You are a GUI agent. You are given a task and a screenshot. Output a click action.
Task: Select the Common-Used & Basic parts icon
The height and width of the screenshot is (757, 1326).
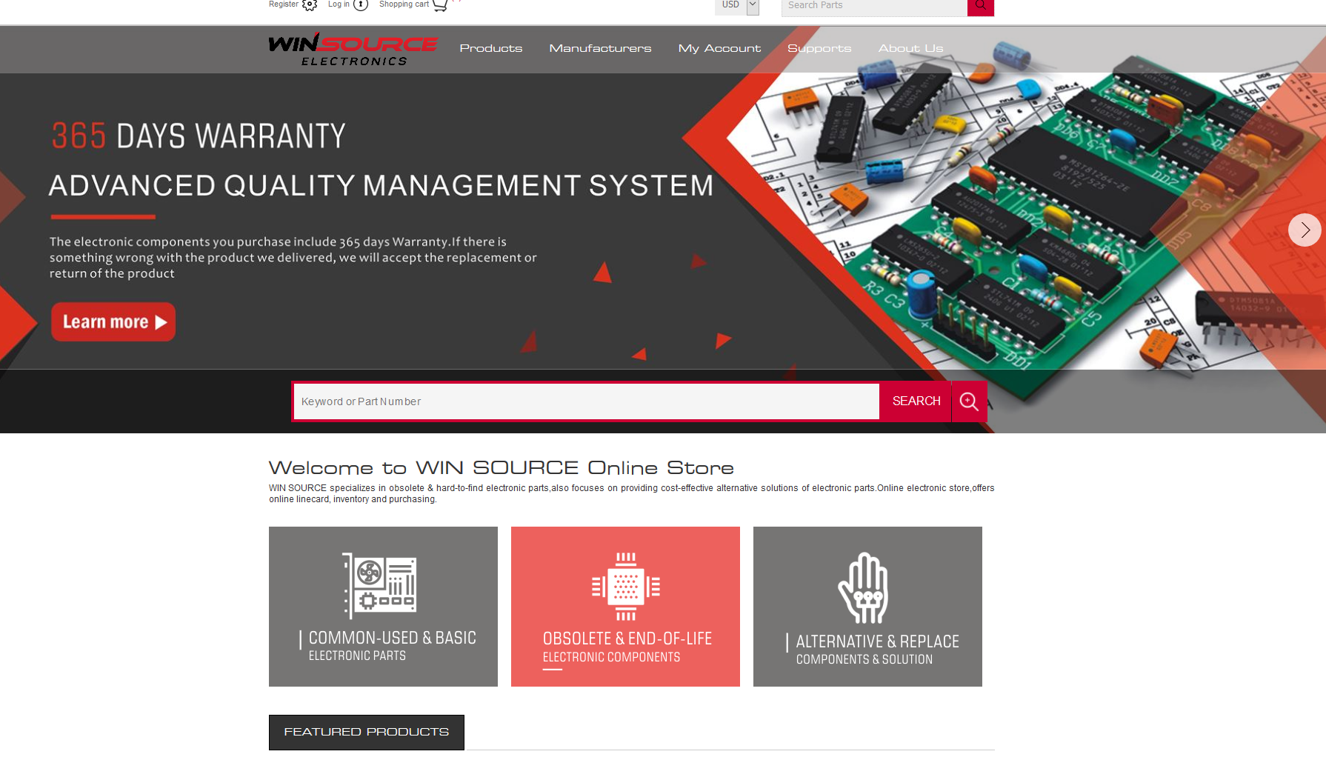(378, 585)
